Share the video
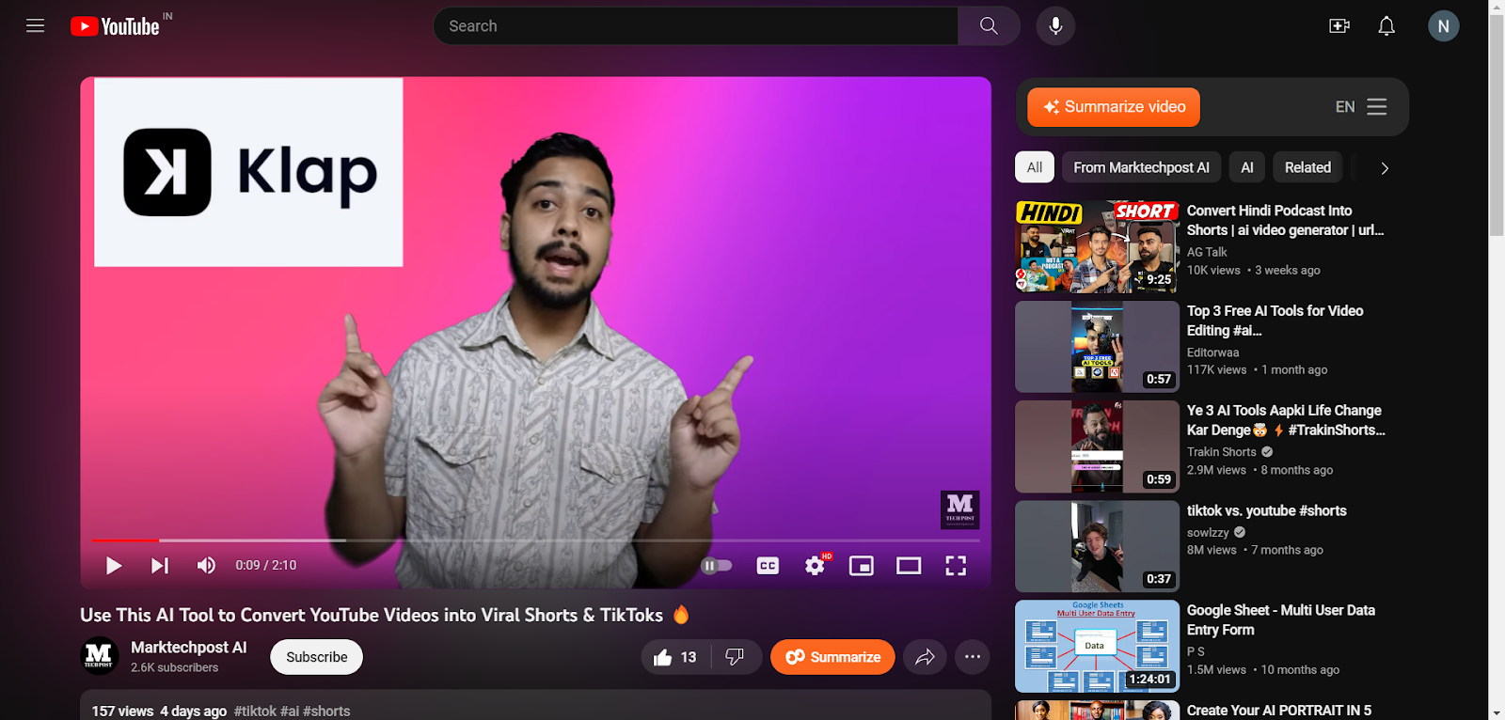 [925, 657]
